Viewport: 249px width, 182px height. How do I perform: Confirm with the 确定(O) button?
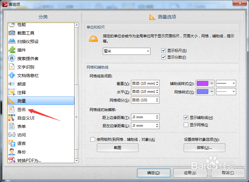point(154,173)
